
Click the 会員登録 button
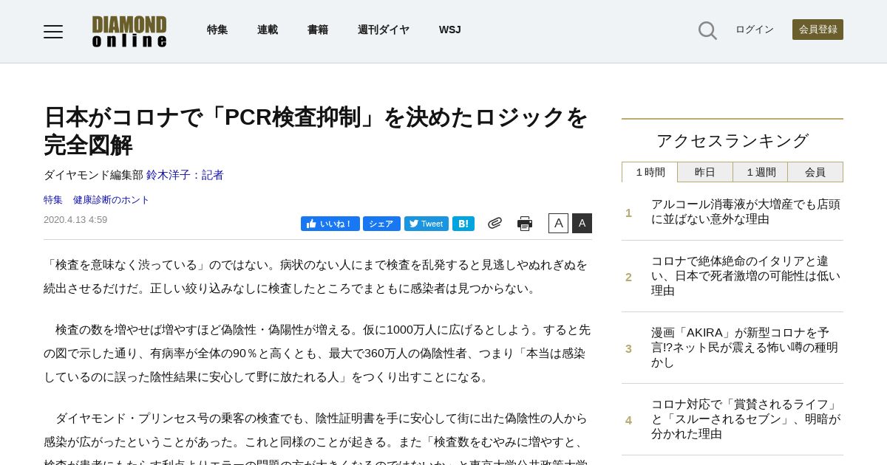[x=818, y=30]
